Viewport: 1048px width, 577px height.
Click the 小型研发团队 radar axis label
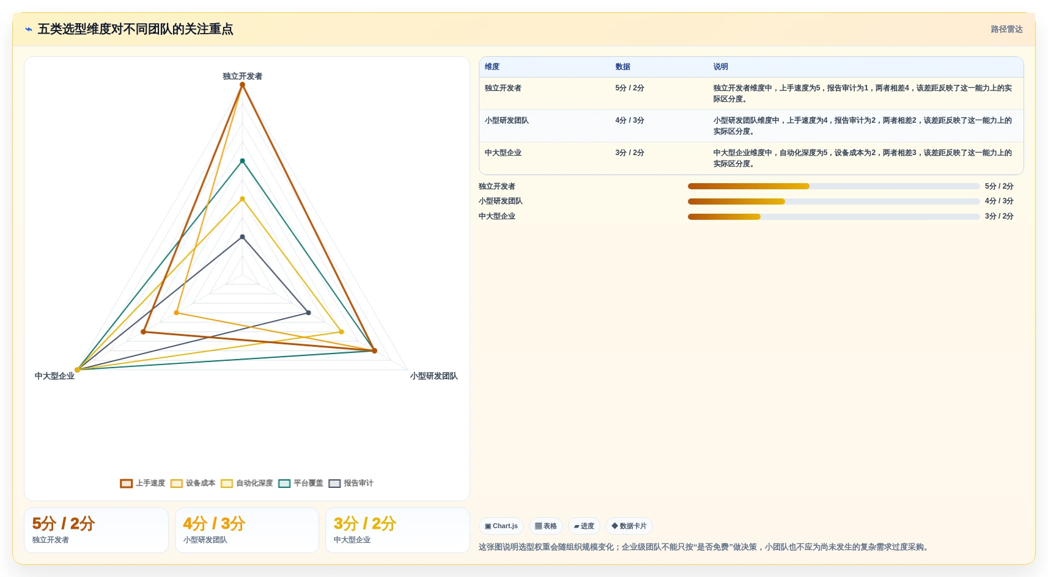point(434,376)
